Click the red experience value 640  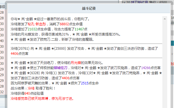(x=27, y=94)
